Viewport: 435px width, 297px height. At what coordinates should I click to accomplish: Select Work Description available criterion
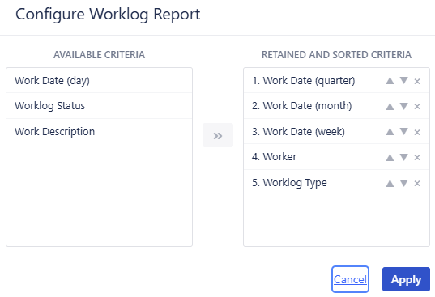[99, 131]
